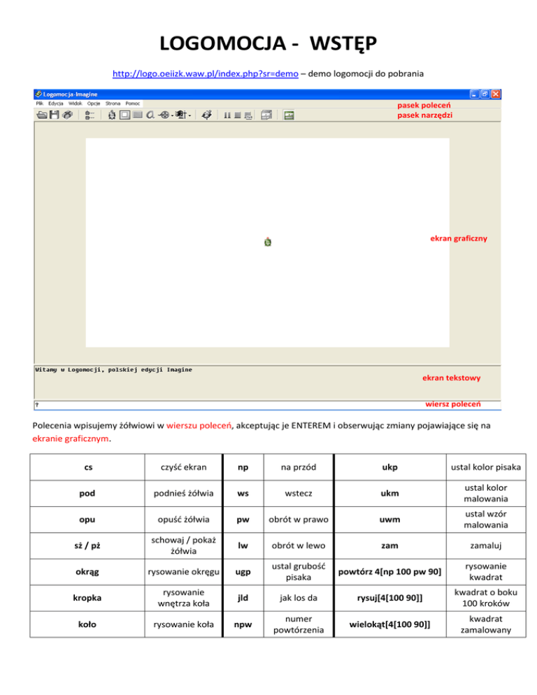Open the Pomoc menu
537x695 pixels.
133,103
